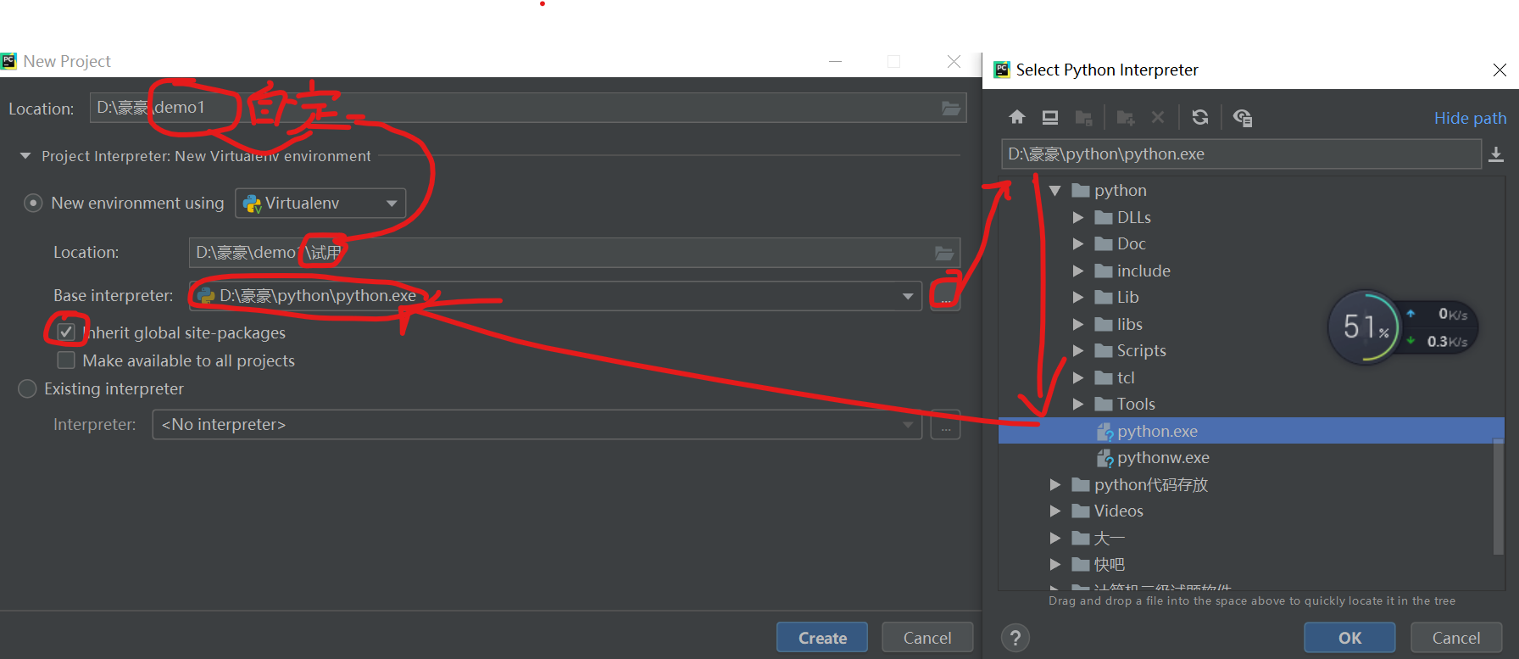Click the folder browse icon in project Location field
The width and height of the screenshot is (1519, 659).
(x=951, y=108)
